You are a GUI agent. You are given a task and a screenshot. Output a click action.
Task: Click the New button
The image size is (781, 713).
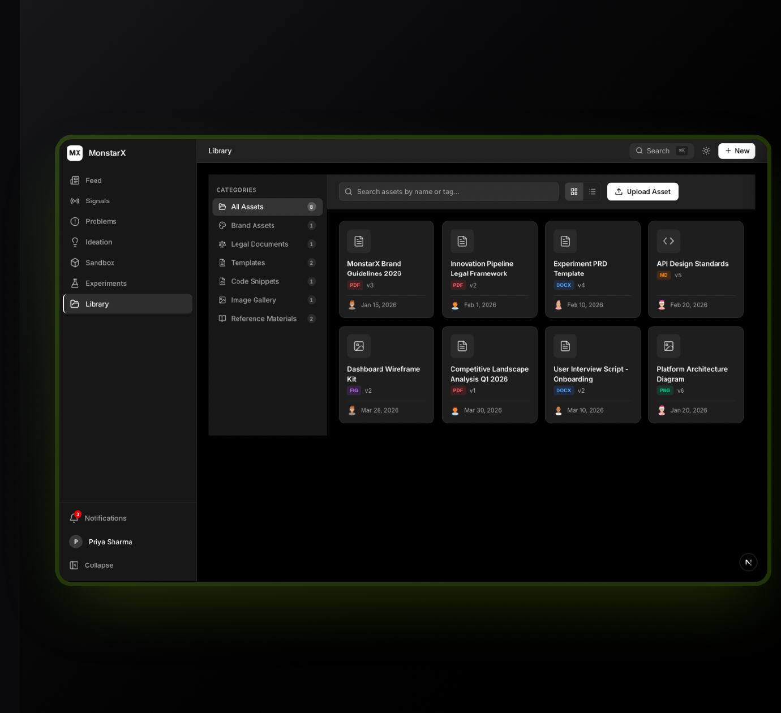pos(736,151)
